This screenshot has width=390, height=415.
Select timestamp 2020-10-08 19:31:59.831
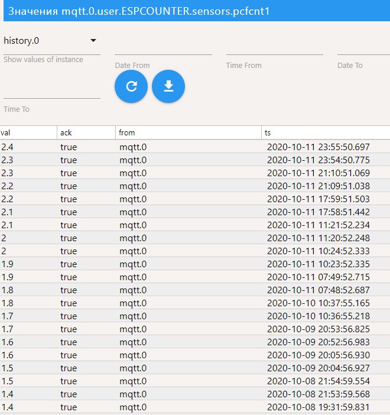tap(318, 407)
